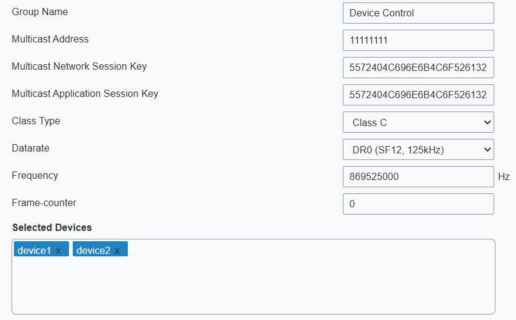Viewport: 516px width, 320px height.
Task: Click the empty area of the Selected Devices box
Action: [253, 285]
